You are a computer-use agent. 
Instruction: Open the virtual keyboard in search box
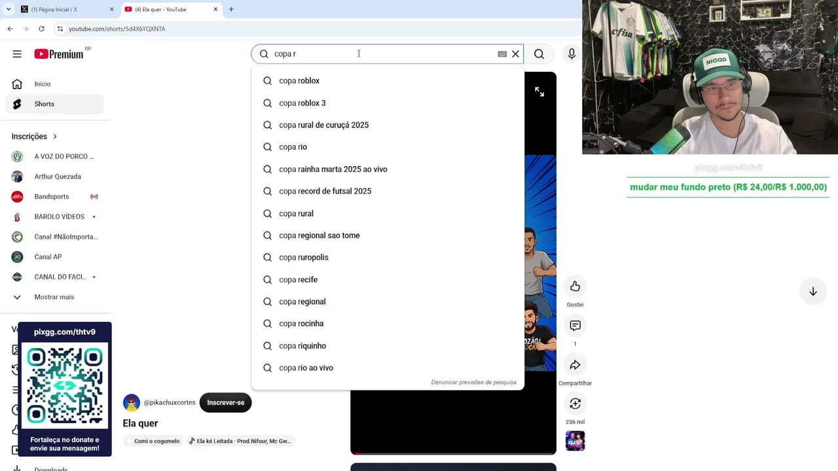502,54
